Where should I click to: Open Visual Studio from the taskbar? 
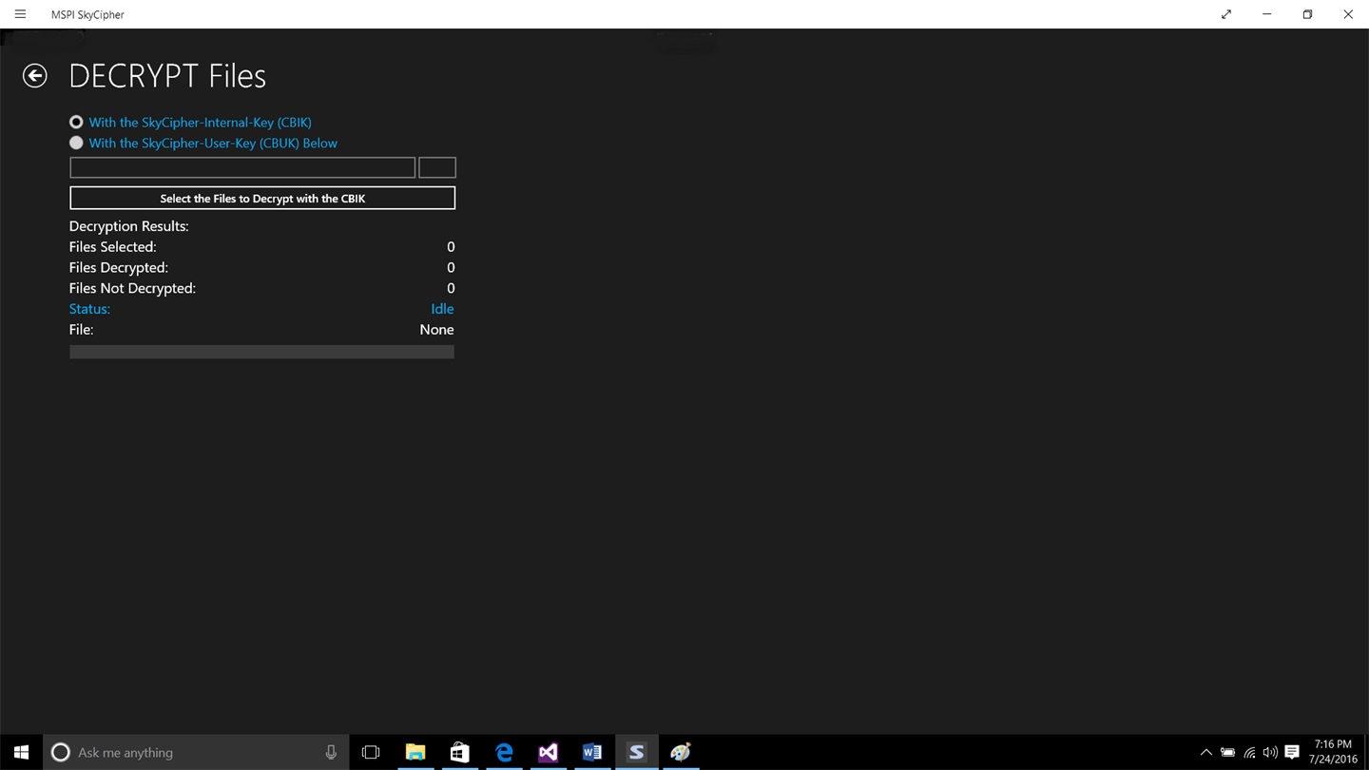point(548,752)
